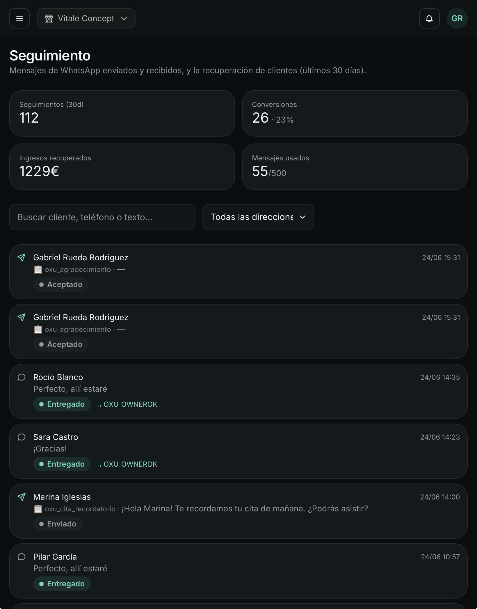Click chat bubble icon next to Sara Castro
This screenshot has width=477, height=609.
[x=22, y=437]
